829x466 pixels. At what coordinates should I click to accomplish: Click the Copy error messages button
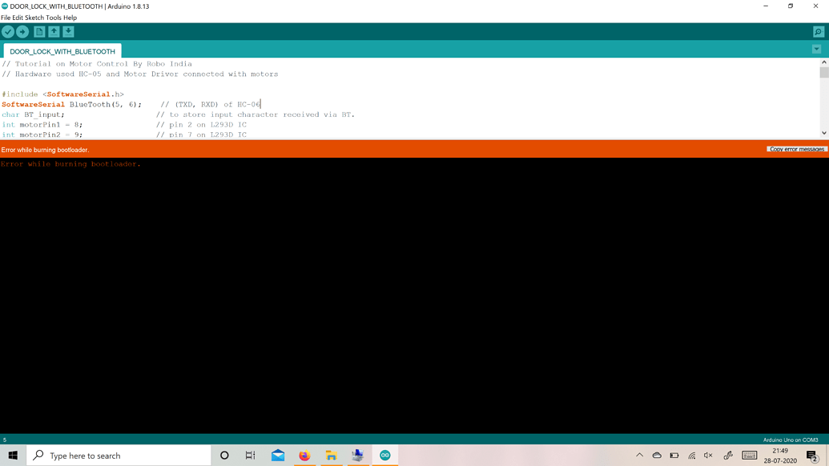[x=797, y=149]
